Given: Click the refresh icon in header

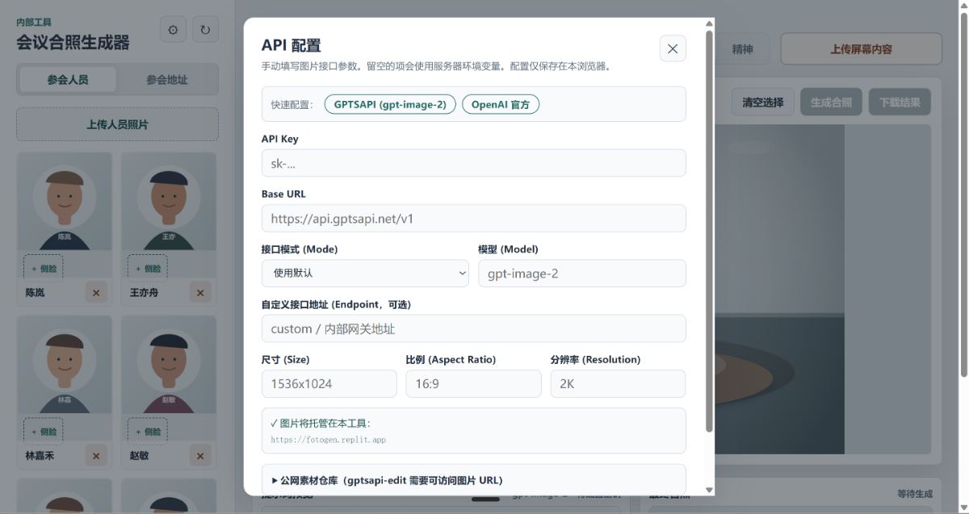Looking at the screenshot, I should pyautogui.click(x=205, y=30).
